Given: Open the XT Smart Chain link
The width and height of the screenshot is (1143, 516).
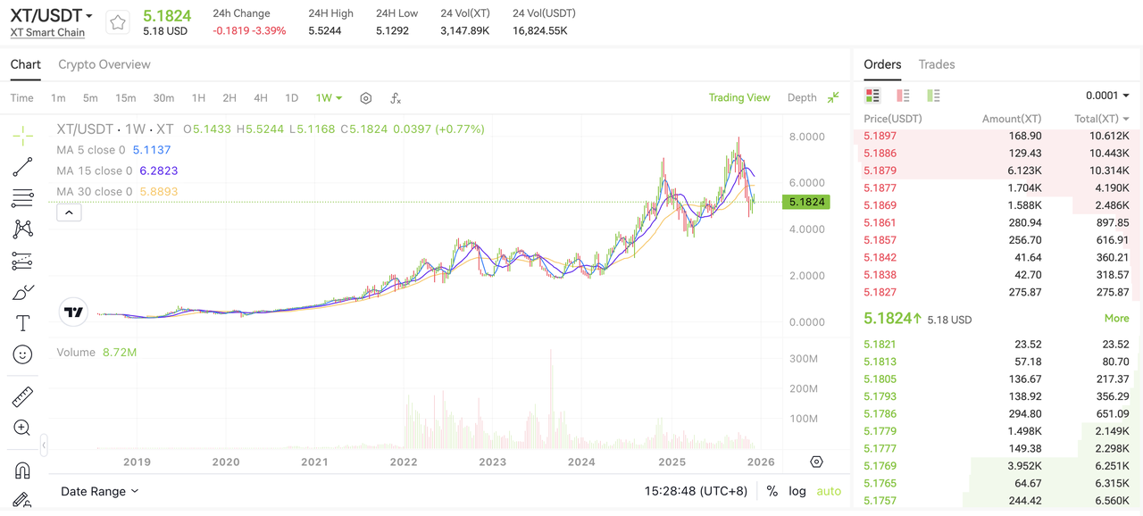Looking at the screenshot, I should click(x=47, y=32).
